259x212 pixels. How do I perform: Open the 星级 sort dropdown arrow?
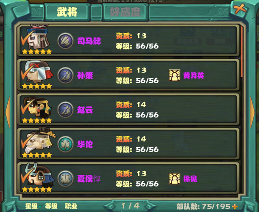(x=40, y=206)
